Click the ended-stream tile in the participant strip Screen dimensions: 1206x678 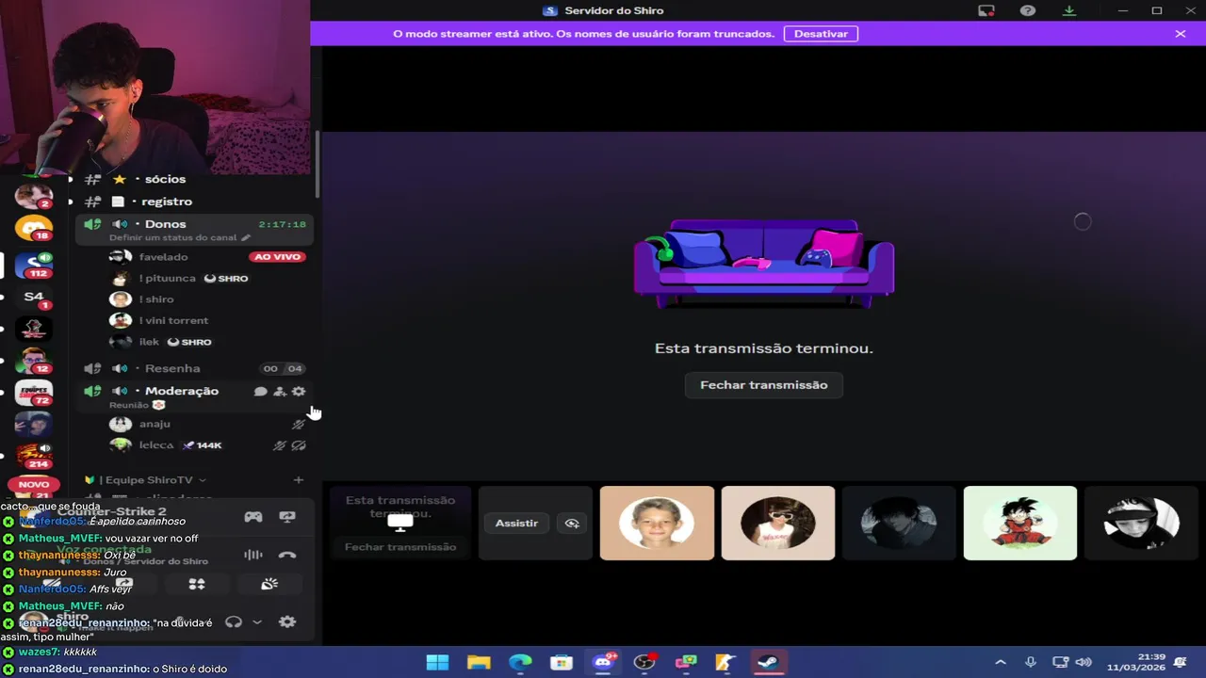[x=400, y=524]
